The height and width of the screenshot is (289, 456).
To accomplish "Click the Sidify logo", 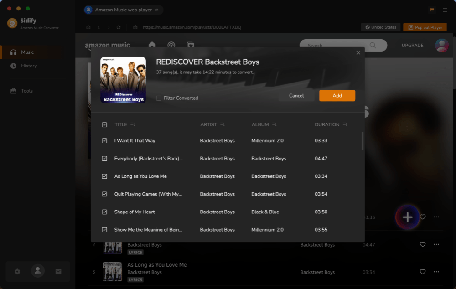I will tap(12, 23).
